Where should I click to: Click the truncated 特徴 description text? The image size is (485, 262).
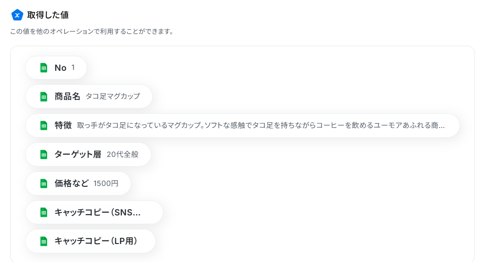[261, 125]
